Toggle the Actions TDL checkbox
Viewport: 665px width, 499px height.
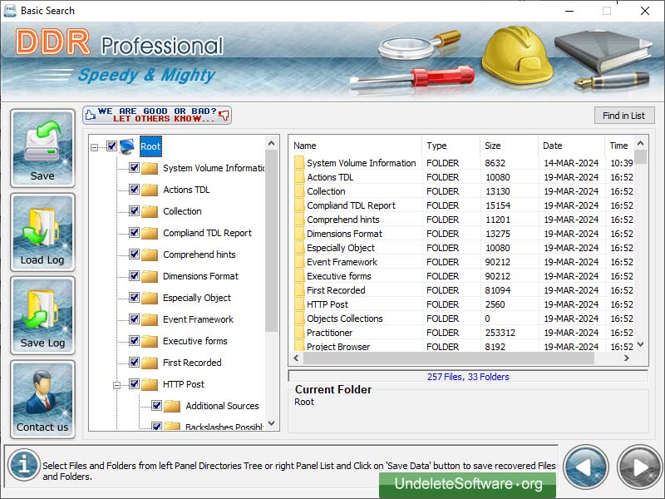(134, 190)
